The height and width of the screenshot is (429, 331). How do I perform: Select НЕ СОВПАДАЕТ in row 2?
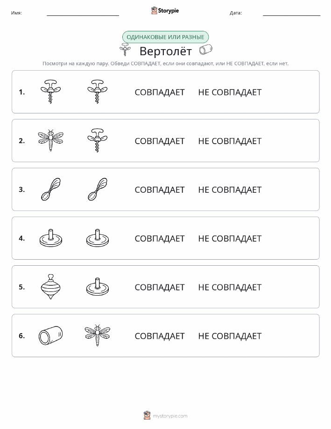pos(230,141)
